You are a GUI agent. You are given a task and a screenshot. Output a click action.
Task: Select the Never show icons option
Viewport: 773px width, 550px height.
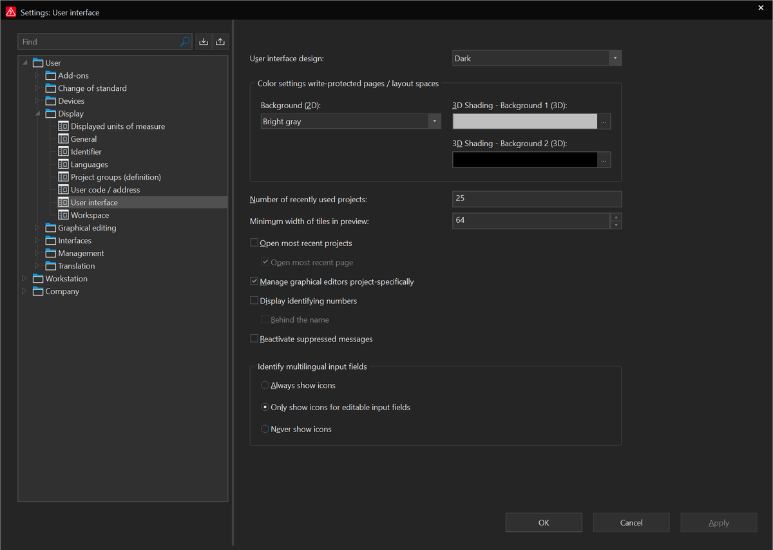click(x=265, y=429)
